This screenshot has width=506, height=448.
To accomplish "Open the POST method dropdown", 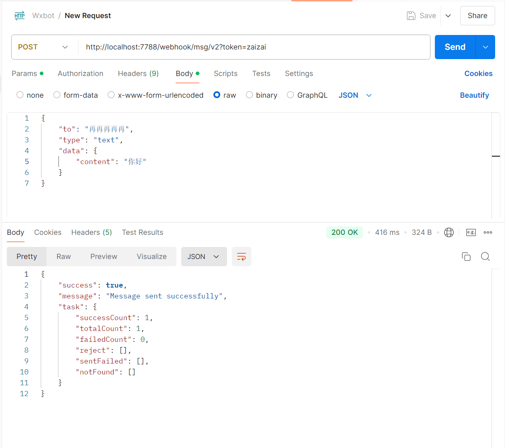I will (x=43, y=47).
